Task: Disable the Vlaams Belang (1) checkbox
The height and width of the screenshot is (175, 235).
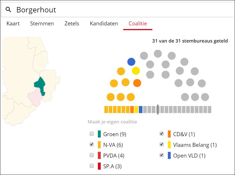Action: (x=161, y=144)
